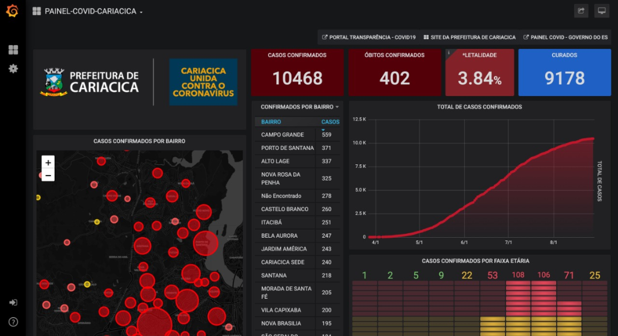Open Total de Casos Confirmados panel title

tap(479, 107)
